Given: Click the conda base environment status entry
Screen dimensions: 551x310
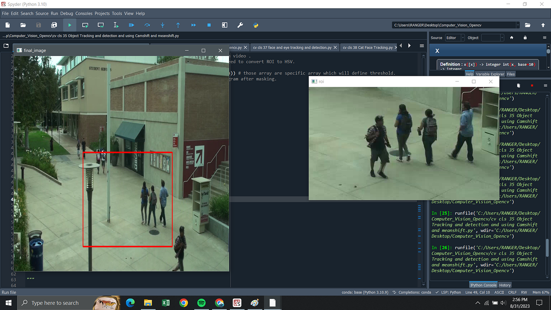Looking at the screenshot, I should 365,292.
